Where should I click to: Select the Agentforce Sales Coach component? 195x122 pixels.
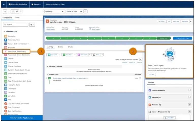16,51
